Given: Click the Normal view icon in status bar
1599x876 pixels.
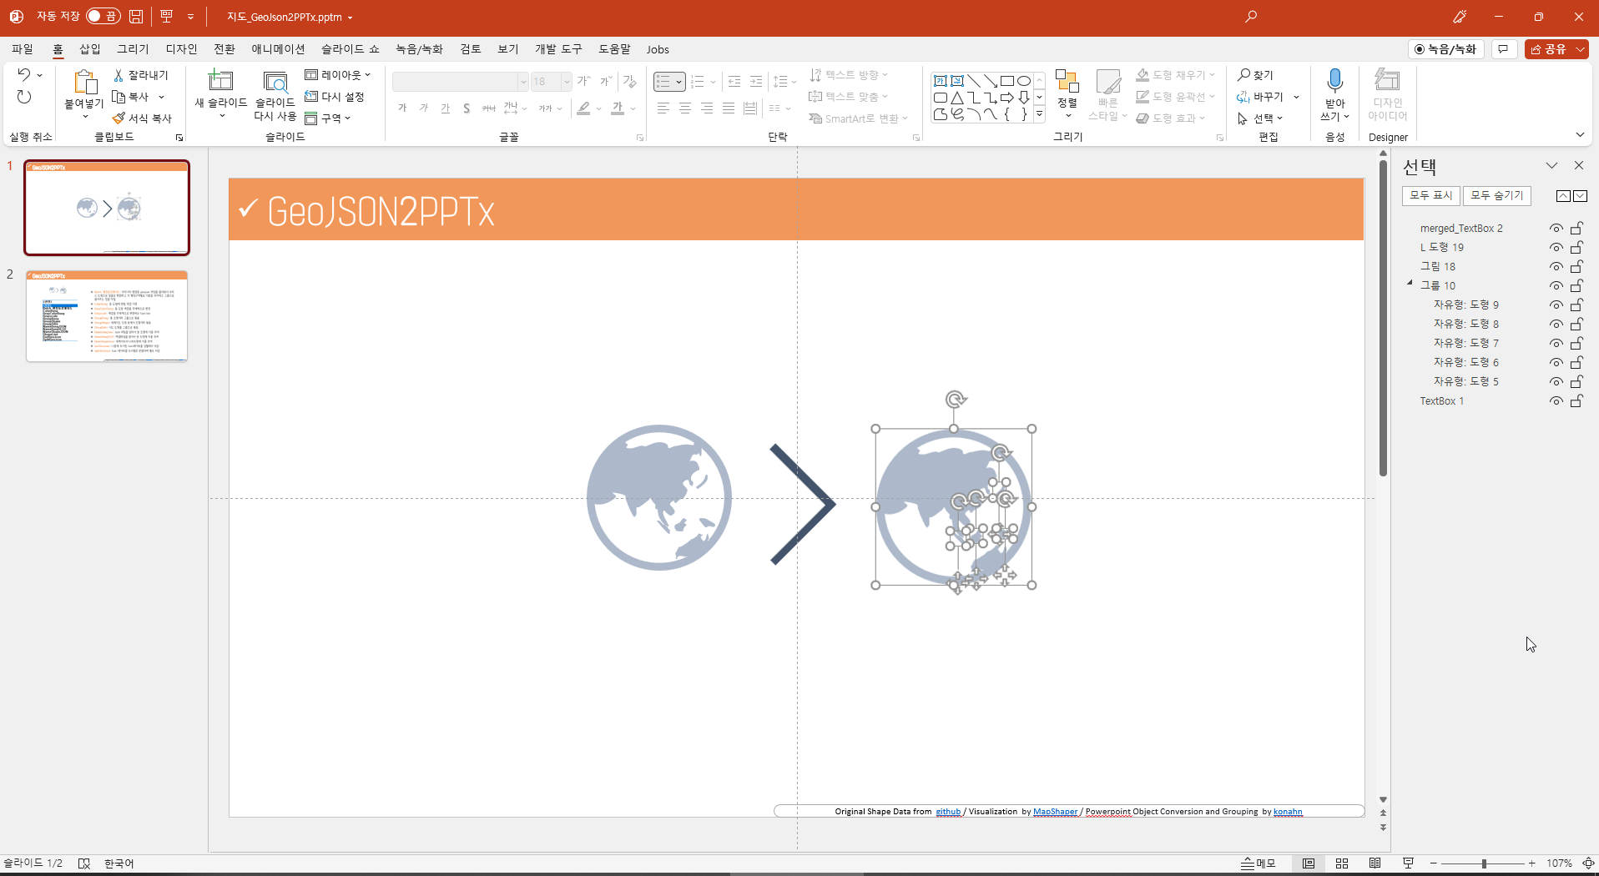Looking at the screenshot, I should pyautogui.click(x=1309, y=863).
